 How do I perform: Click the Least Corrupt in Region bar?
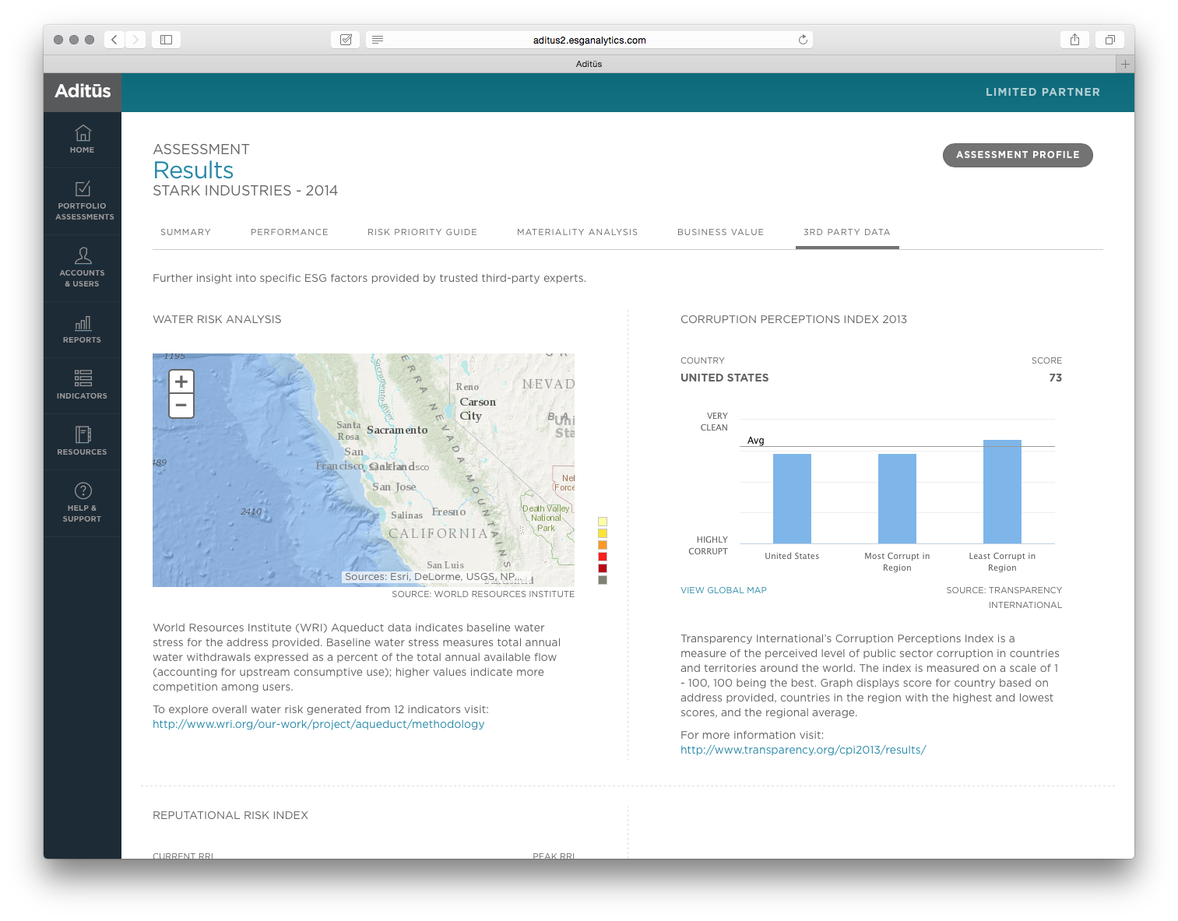[x=1002, y=491]
